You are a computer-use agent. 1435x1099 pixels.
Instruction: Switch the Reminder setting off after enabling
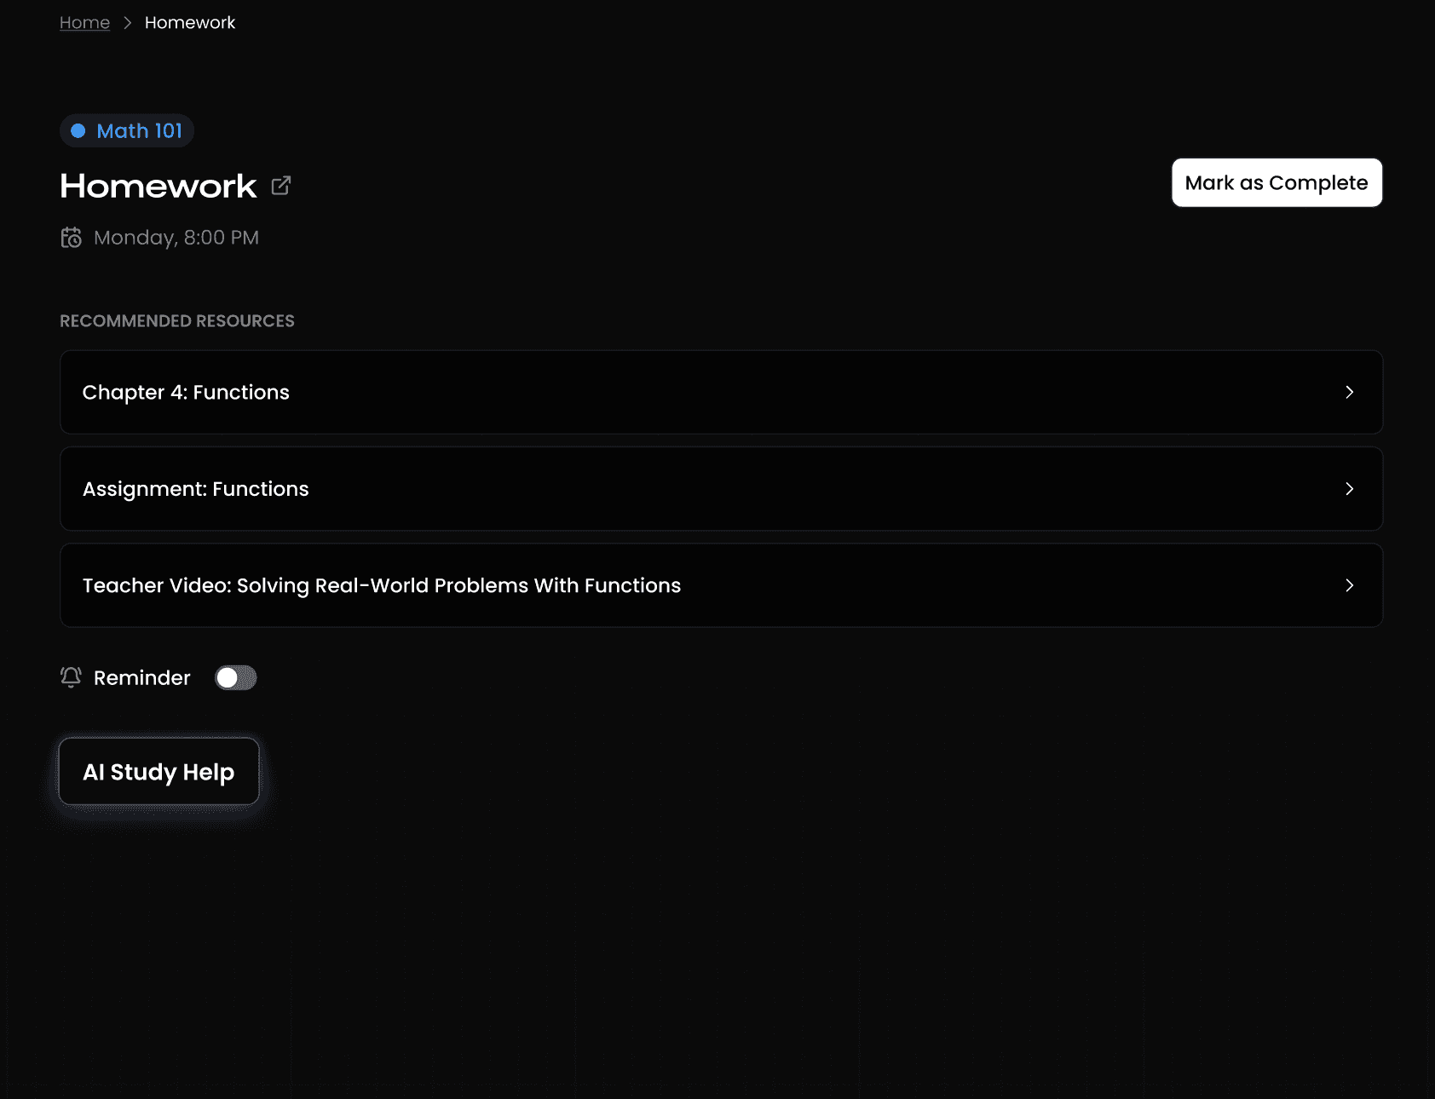[235, 677]
